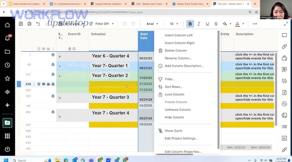Click the Undo arrow in toolbar

pyautogui.click(x=38, y=24)
